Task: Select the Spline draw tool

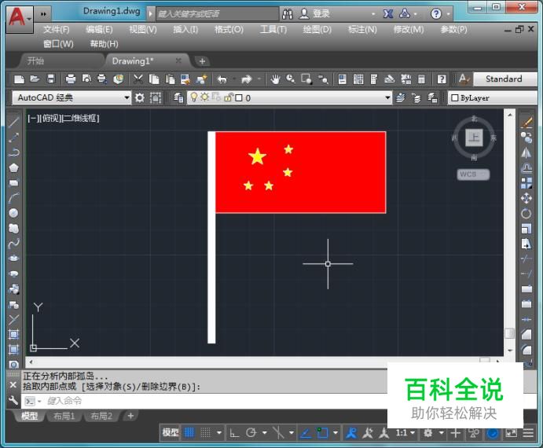Action: tap(13, 244)
